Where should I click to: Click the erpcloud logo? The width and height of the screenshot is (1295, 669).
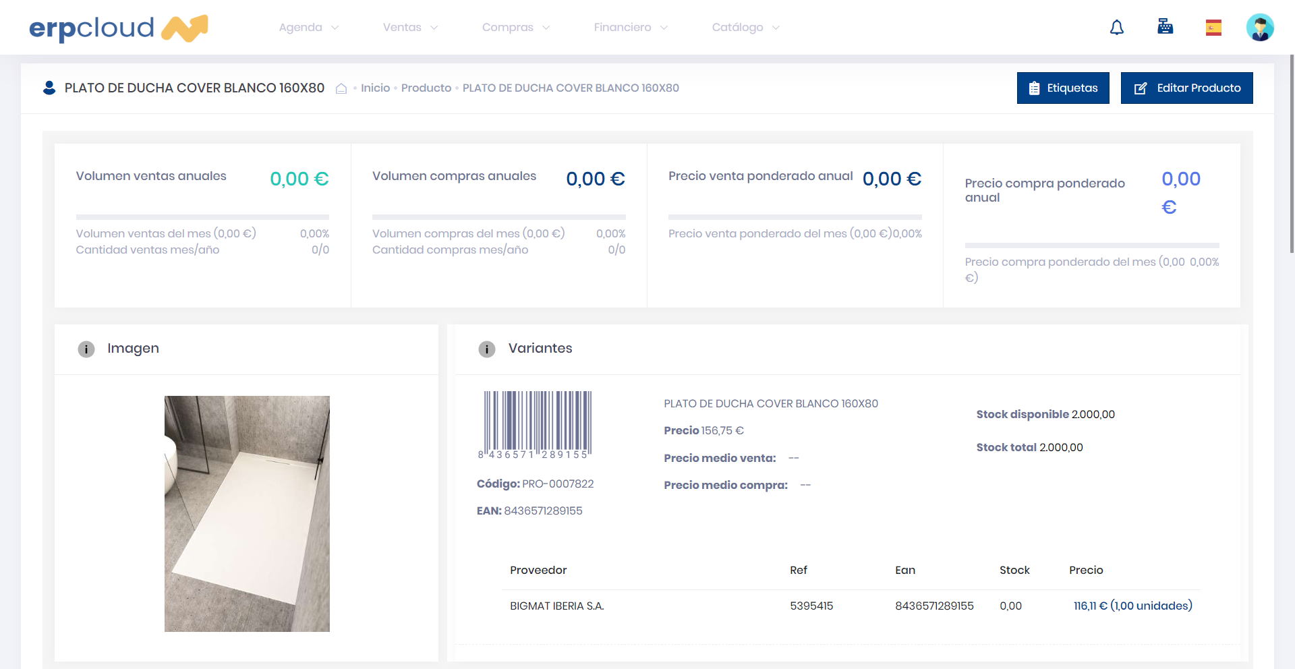click(119, 28)
